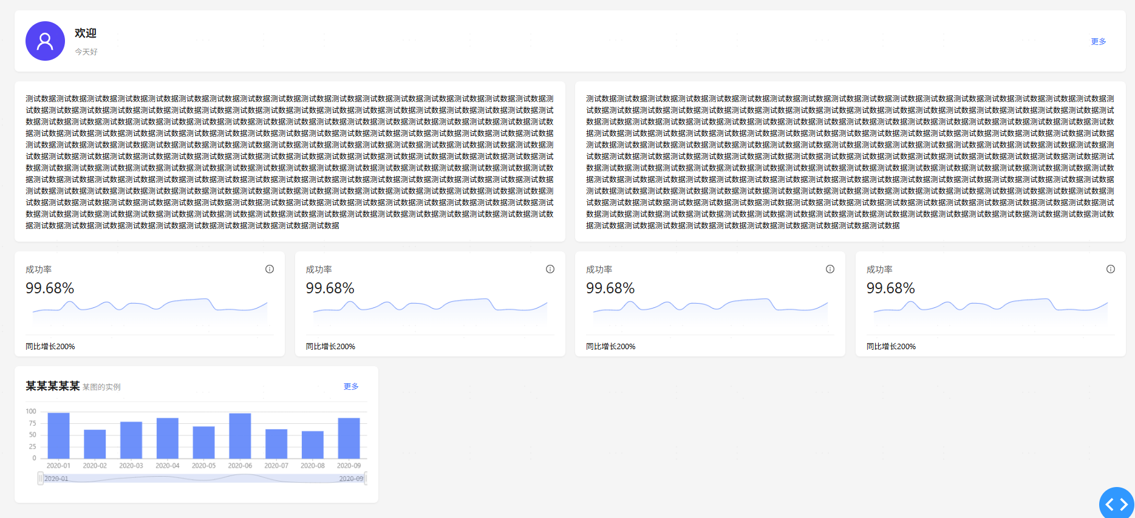1135x518 pixels.
Task: Click info icon on fourth 成功率 card
Action: coord(1111,269)
